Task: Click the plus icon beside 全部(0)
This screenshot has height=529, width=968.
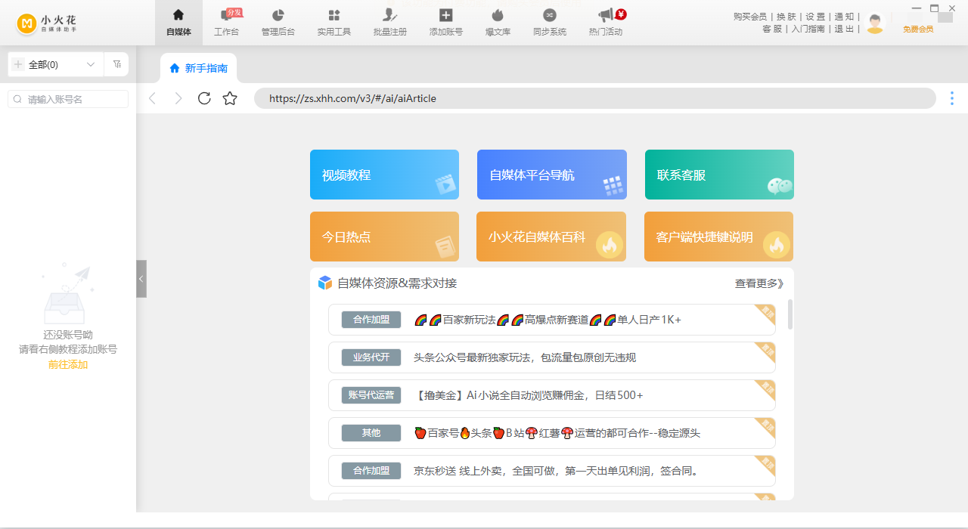Action: click(18, 64)
